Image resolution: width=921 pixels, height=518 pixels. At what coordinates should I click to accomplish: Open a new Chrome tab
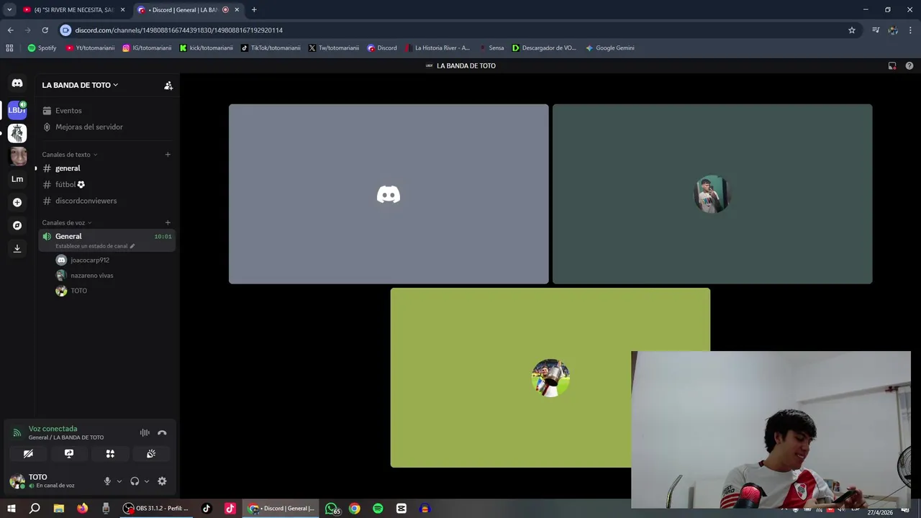254,10
